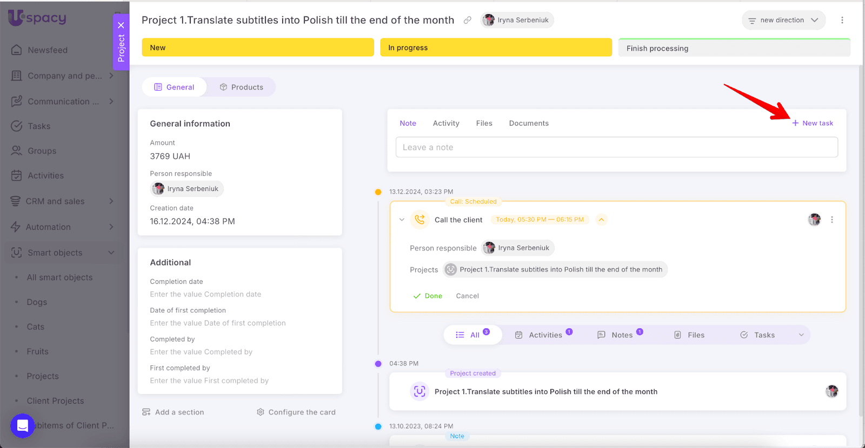Select the In progress stage
This screenshot has width=865, height=448.
[496, 47]
